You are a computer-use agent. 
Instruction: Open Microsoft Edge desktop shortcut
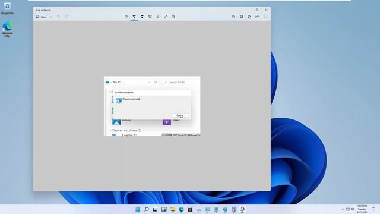tap(7, 29)
